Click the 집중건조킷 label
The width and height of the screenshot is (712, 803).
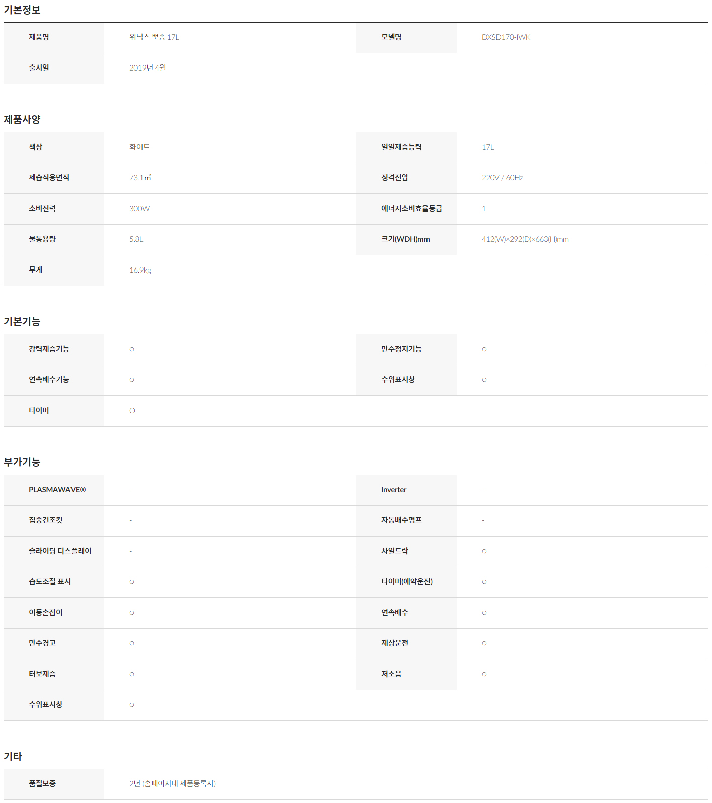46,520
